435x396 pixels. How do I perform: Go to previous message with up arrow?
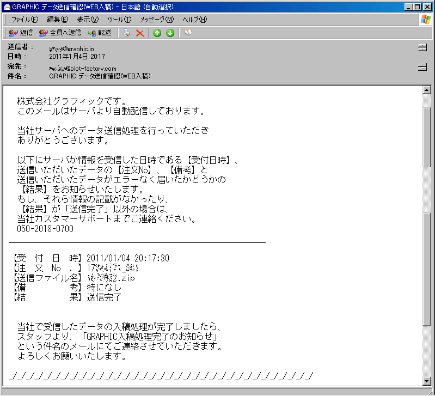[157, 33]
